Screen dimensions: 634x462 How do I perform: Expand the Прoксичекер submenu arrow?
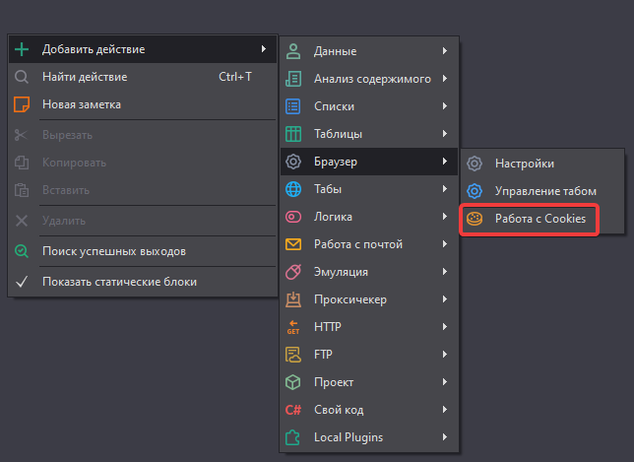tap(445, 299)
